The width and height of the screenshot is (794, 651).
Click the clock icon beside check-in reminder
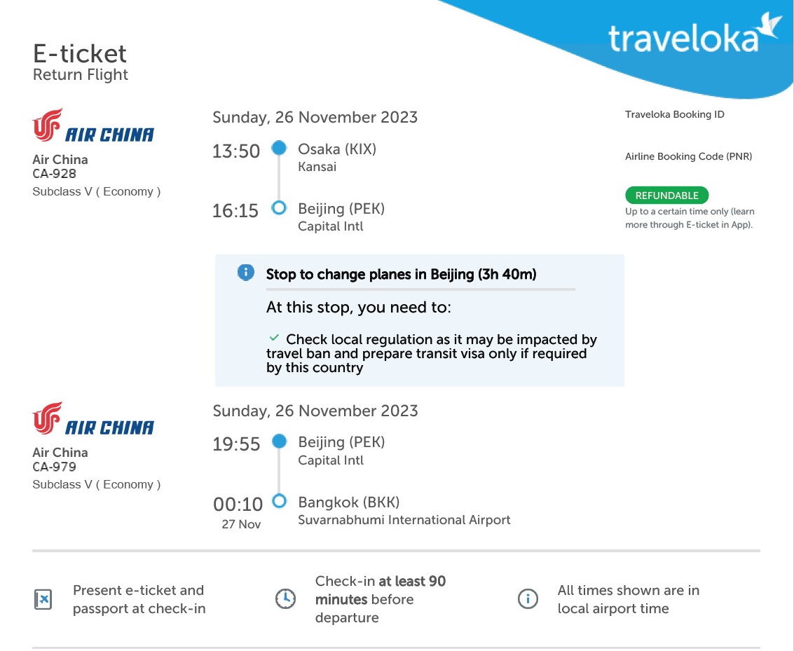click(x=286, y=599)
